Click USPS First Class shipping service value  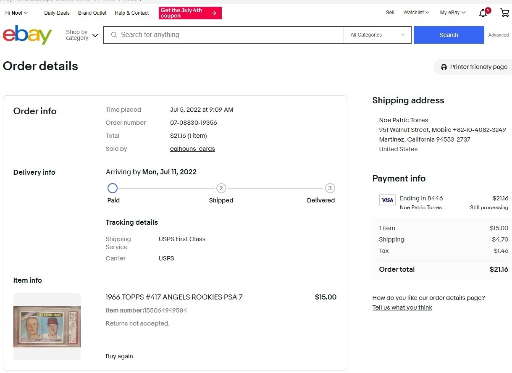(x=182, y=239)
